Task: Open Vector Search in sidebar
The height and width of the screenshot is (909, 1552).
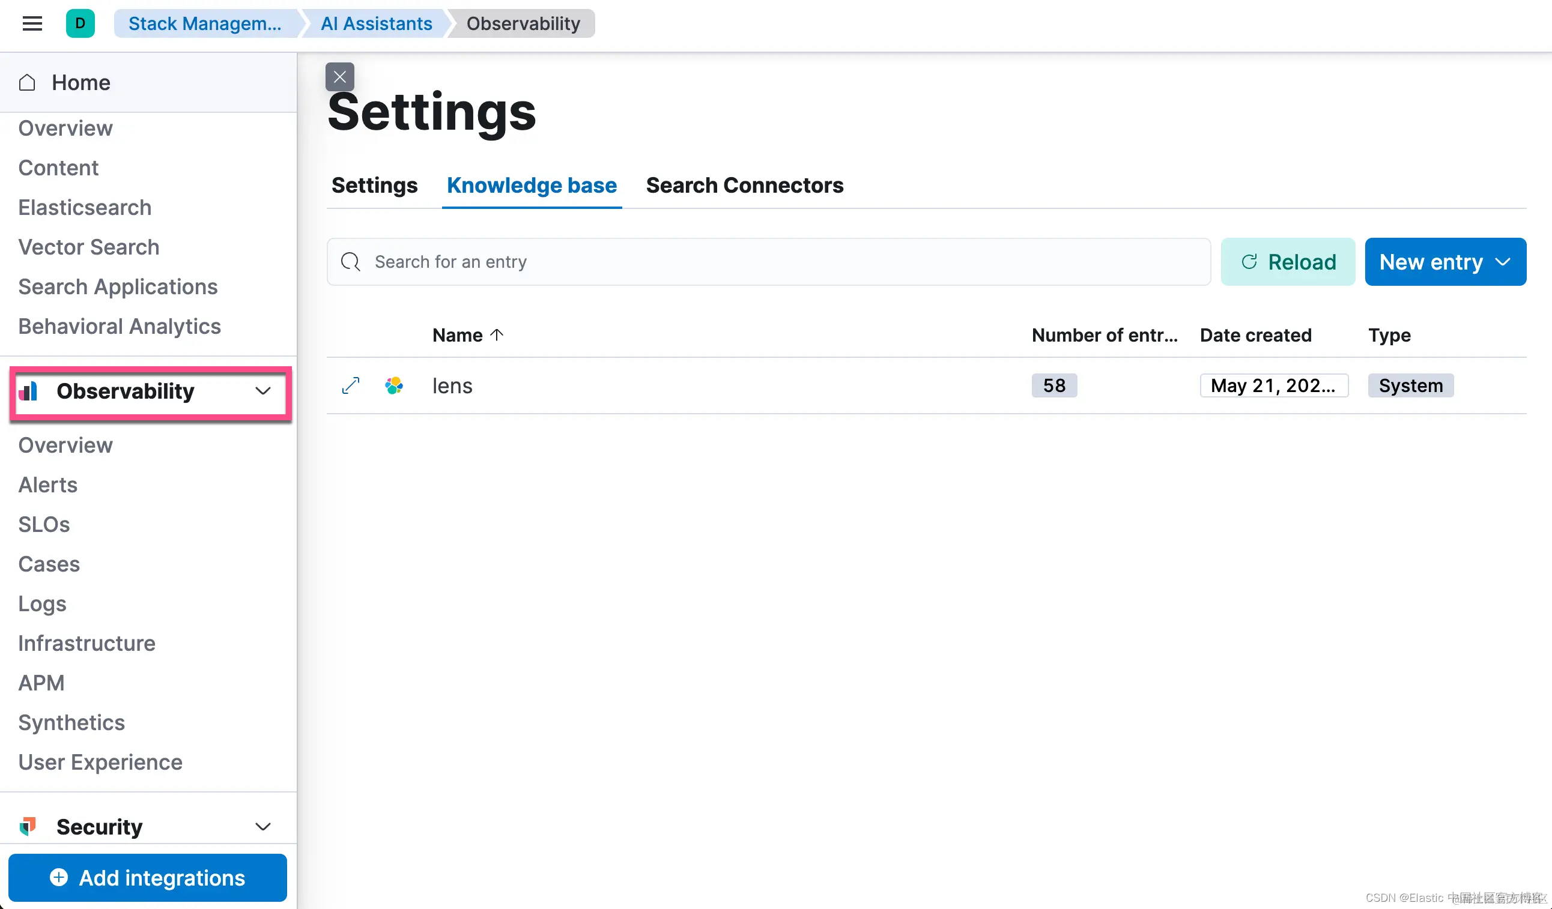Action: click(x=89, y=247)
